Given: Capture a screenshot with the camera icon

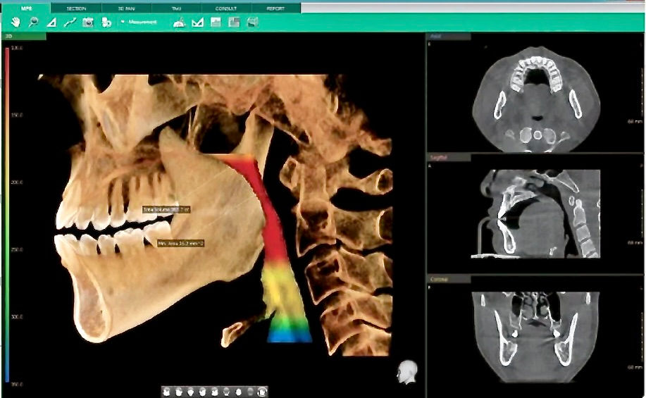Looking at the screenshot, I should (88, 23).
